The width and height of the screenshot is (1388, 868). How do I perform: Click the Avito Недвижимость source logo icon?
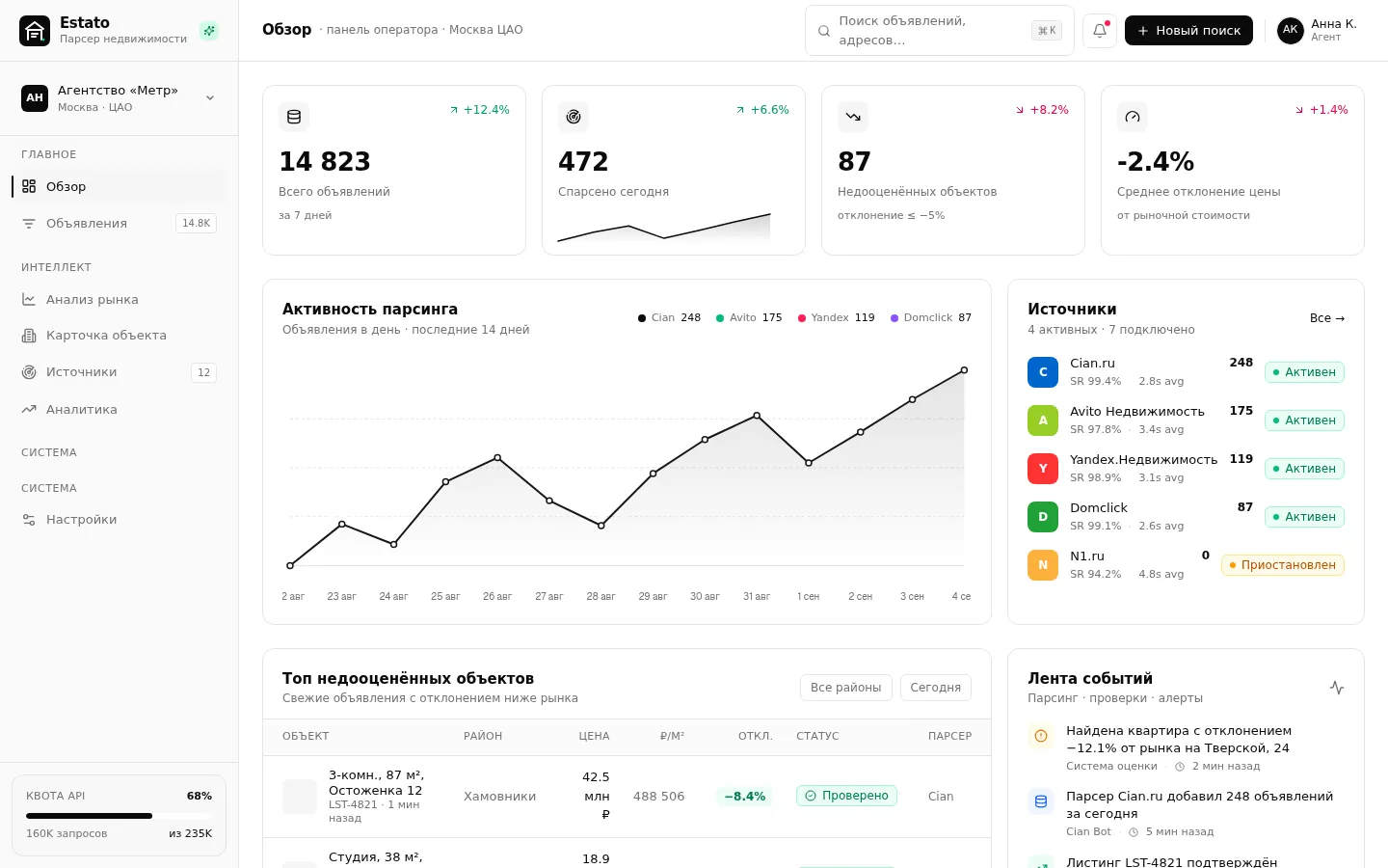[x=1043, y=420]
